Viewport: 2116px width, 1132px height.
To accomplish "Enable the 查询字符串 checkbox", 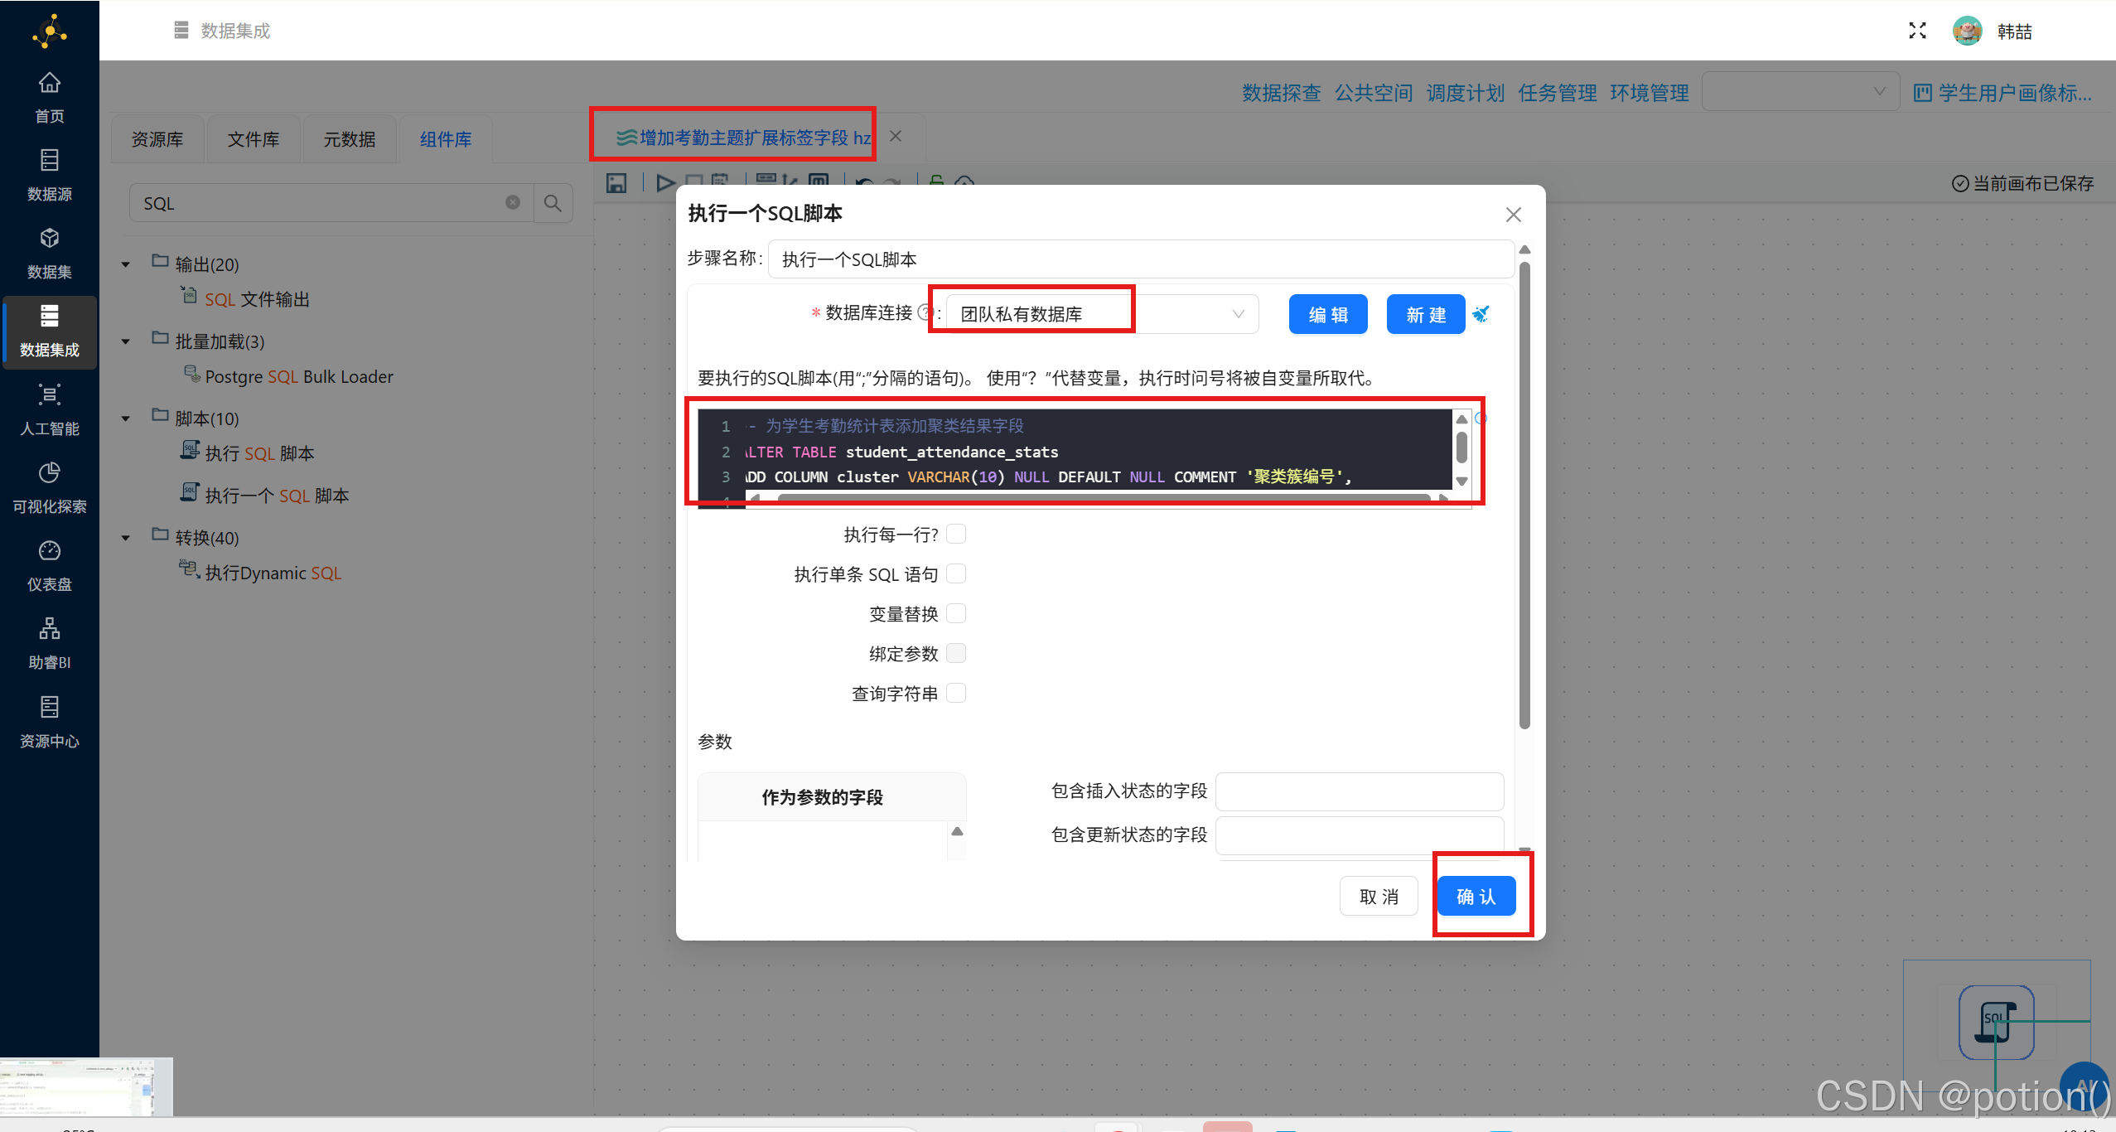I will pyautogui.click(x=956, y=693).
